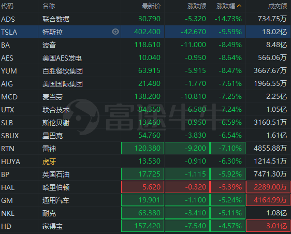Sort by the 成交额 column header
This screenshot has width=291, height=234.
[x=277, y=6]
